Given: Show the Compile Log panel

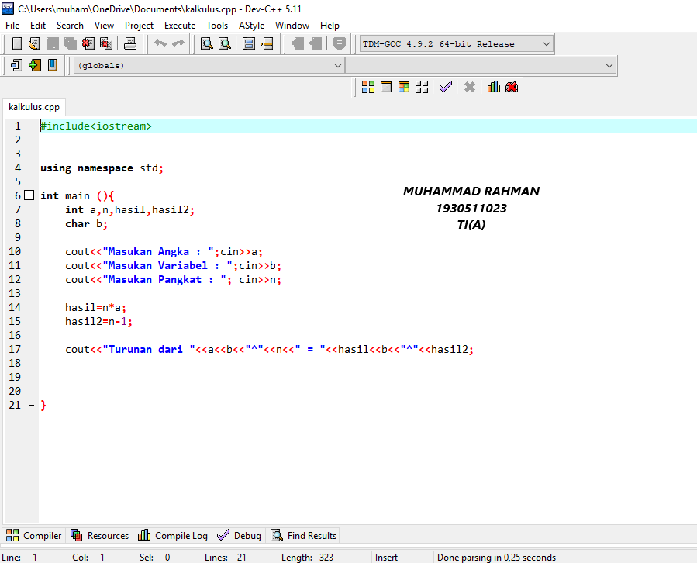Looking at the screenshot, I should coord(172,535).
